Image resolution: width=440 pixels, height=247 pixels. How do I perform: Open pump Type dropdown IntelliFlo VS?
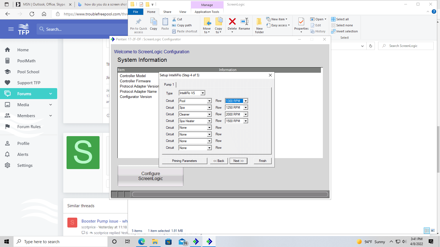pyautogui.click(x=203, y=93)
